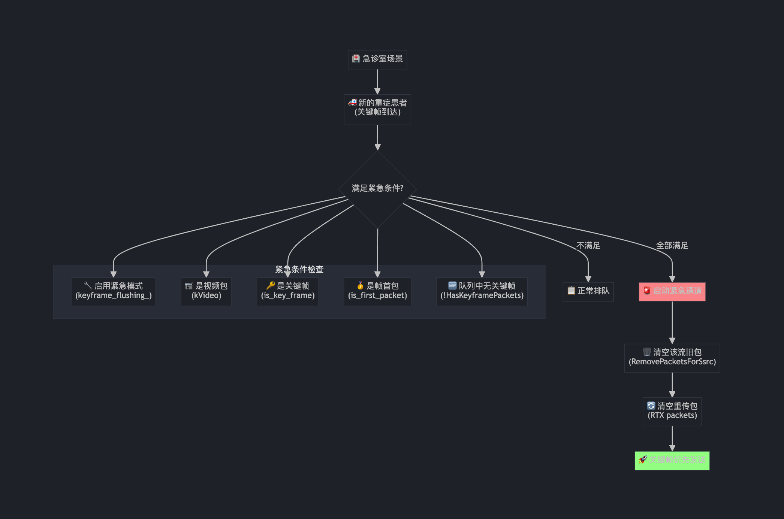Select the 满足紧急条件? decision diamond

point(377,188)
